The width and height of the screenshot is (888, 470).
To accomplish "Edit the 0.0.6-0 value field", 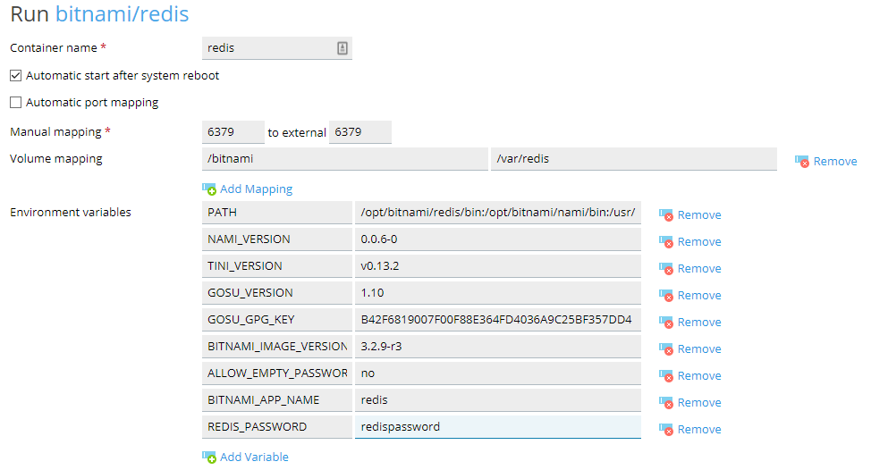I will [x=498, y=239].
